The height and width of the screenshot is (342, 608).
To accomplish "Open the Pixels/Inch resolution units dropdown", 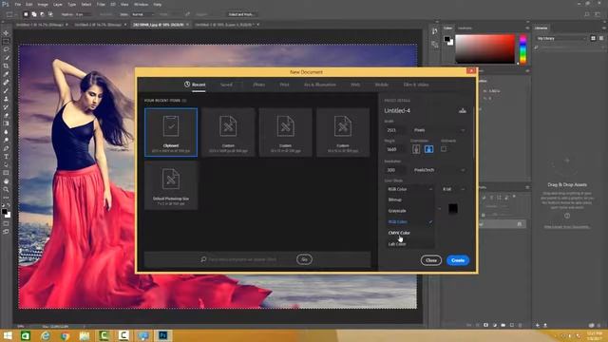I will 439,170.
